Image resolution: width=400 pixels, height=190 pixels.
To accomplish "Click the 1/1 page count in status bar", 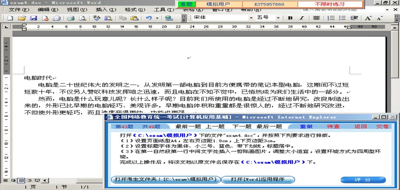I will pos(85,187).
